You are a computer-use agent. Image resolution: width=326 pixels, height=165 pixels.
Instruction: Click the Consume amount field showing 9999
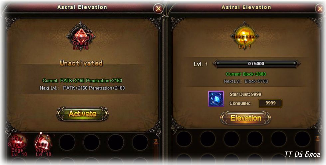[270, 103]
